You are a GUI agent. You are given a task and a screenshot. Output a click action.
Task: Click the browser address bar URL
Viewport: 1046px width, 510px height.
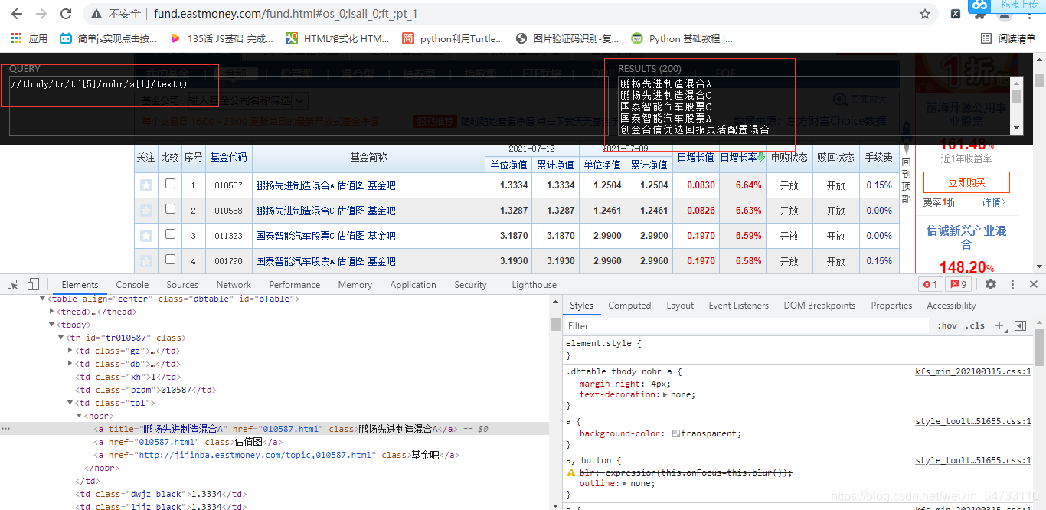click(x=286, y=14)
